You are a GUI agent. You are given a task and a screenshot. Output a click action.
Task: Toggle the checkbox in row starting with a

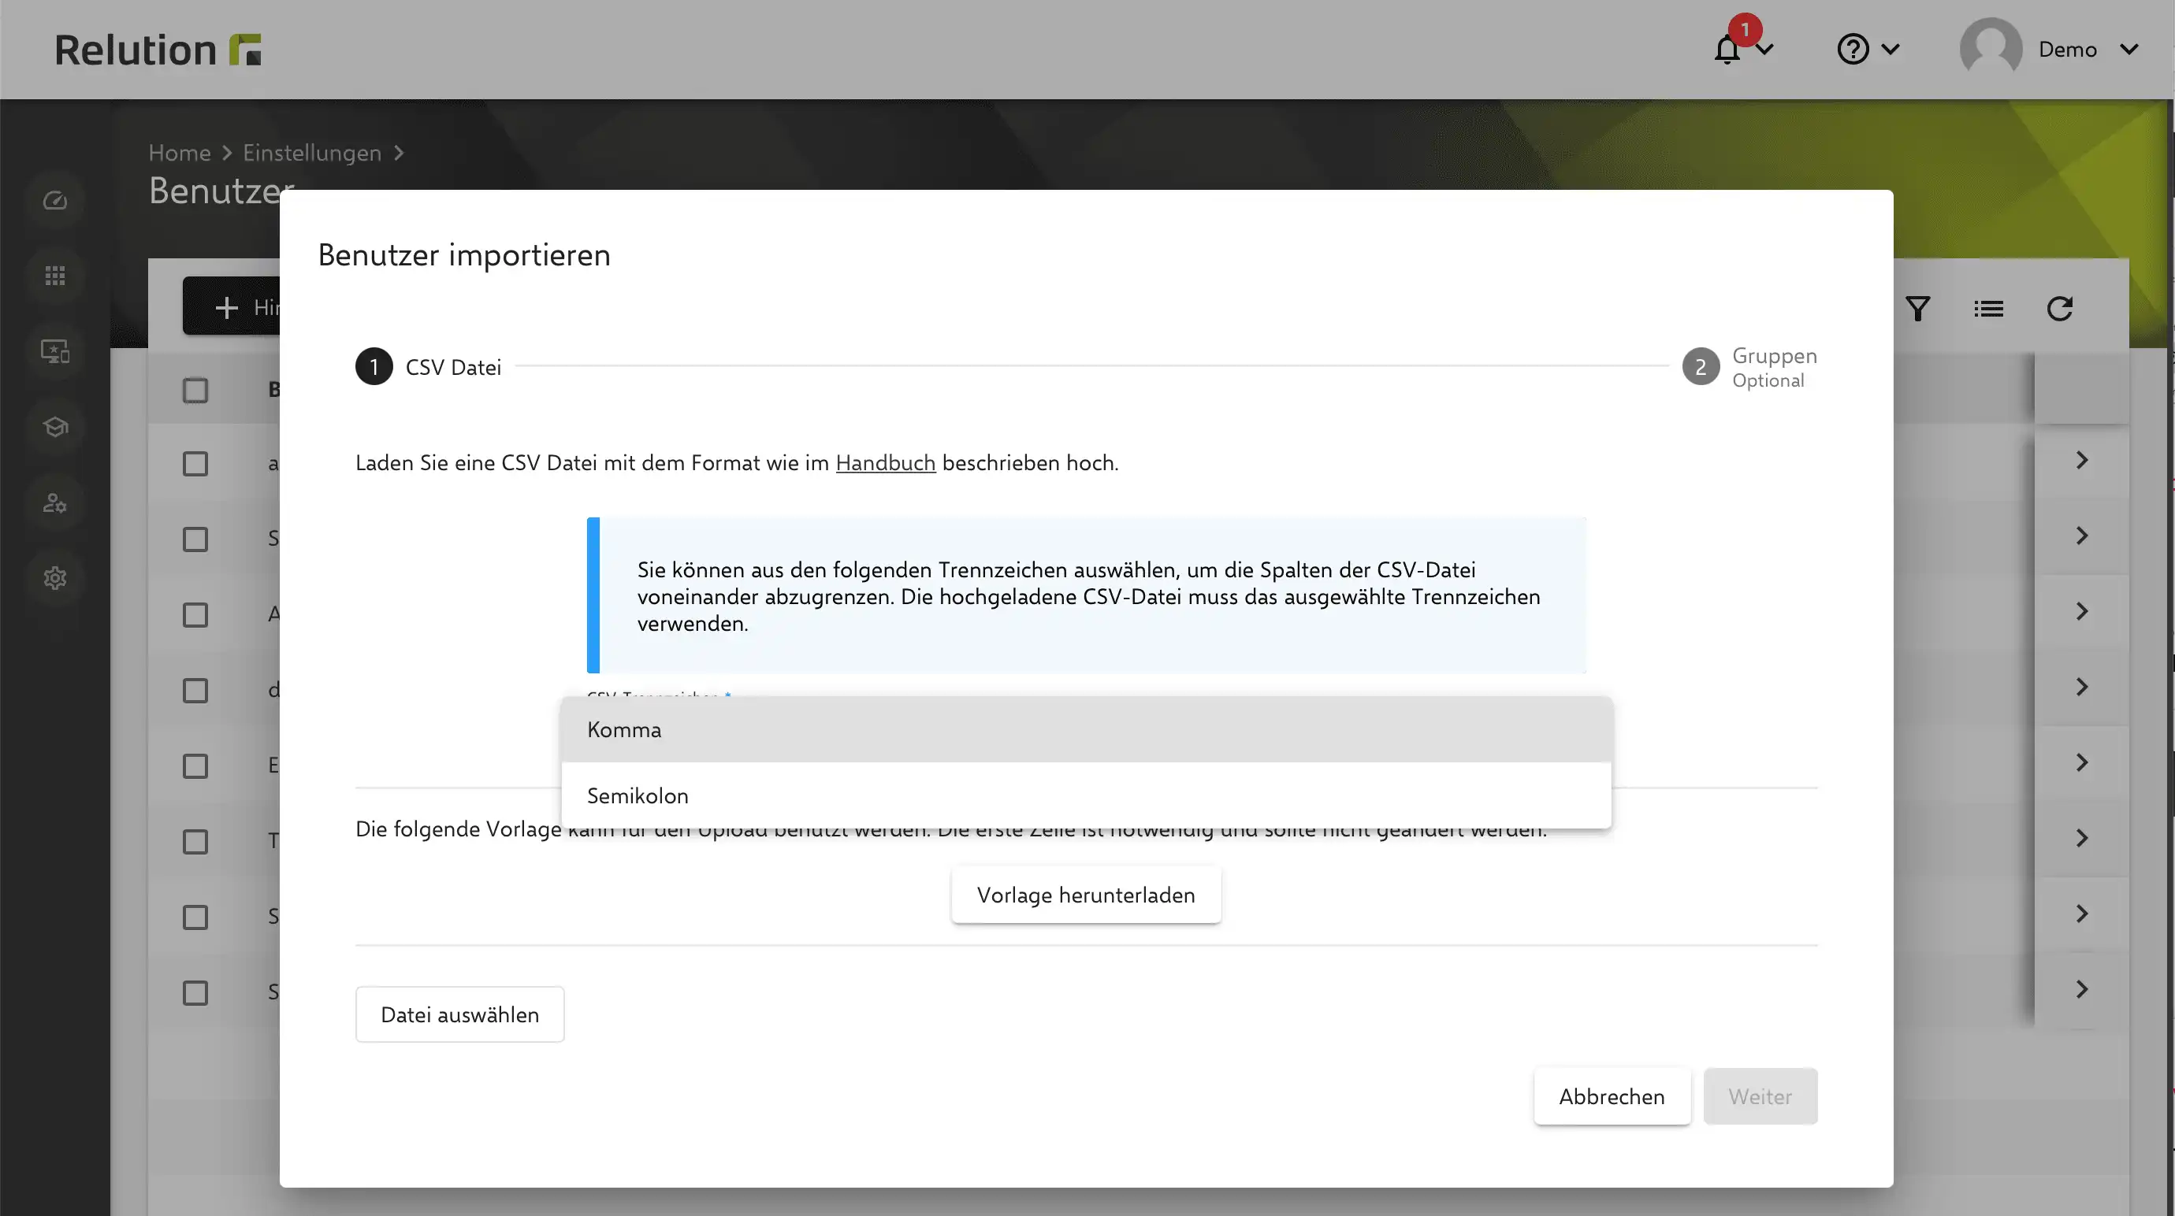click(x=195, y=463)
